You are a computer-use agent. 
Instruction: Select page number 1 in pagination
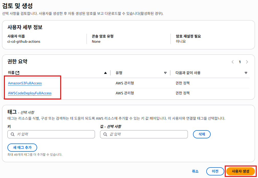(x=240, y=62)
